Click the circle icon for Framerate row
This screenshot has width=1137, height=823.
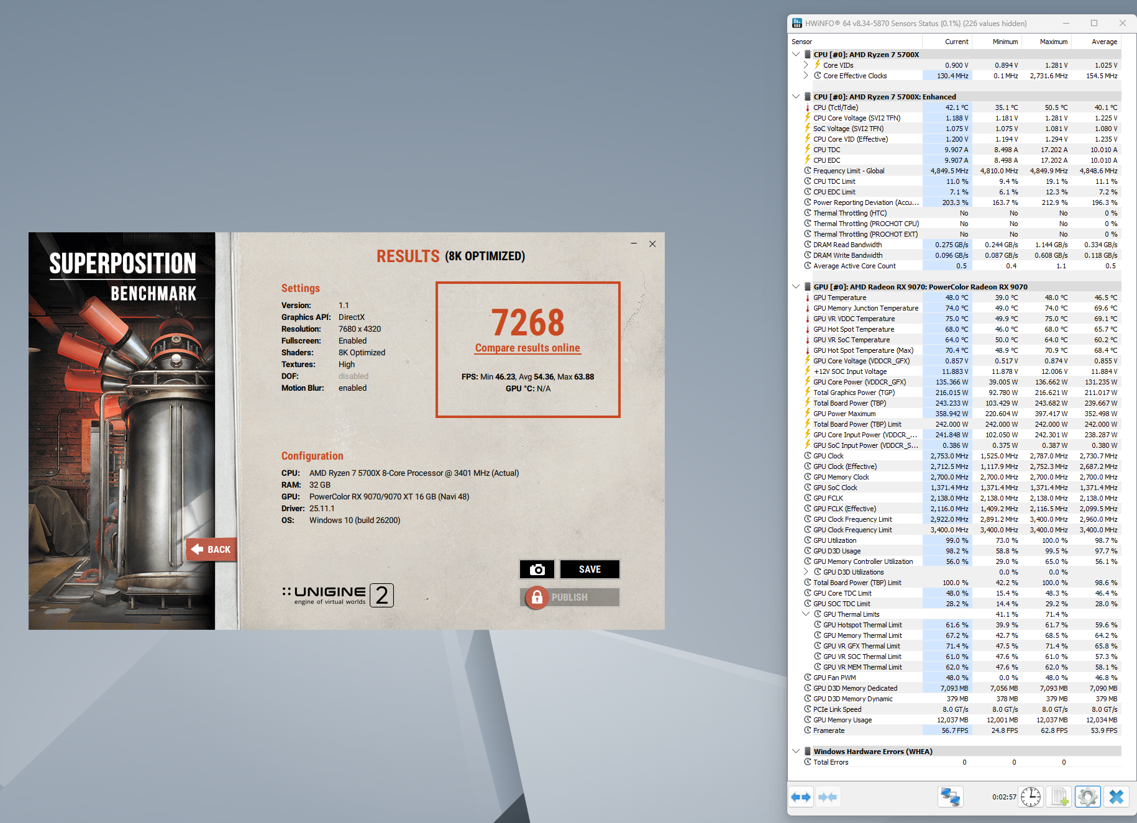pyautogui.click(x=808, y=730)
